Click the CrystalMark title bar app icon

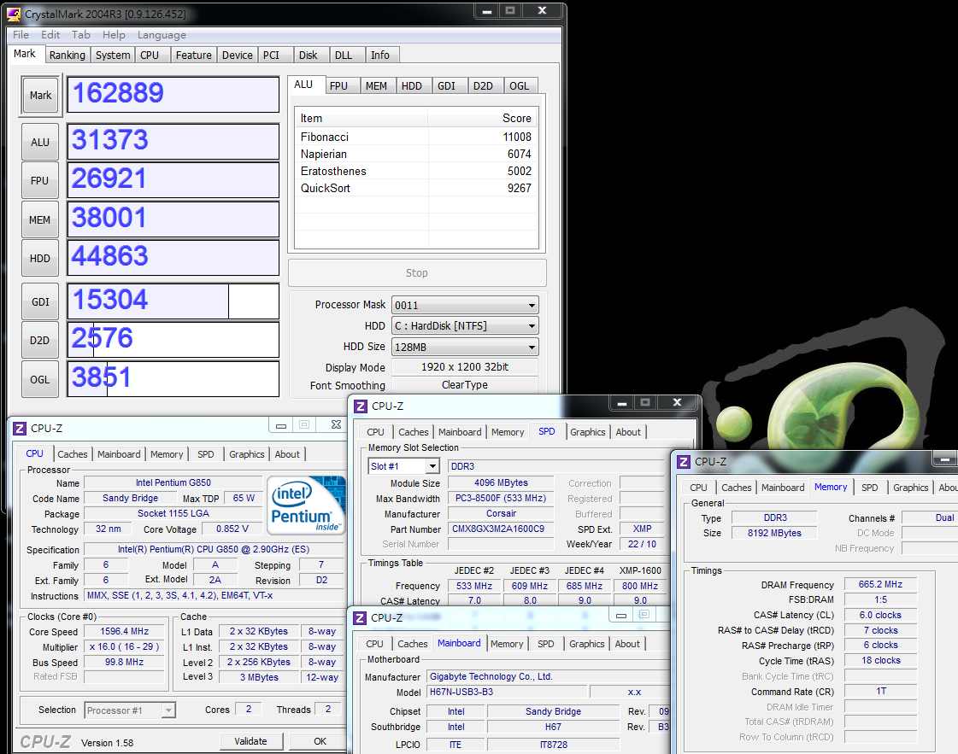pos(14,14)
